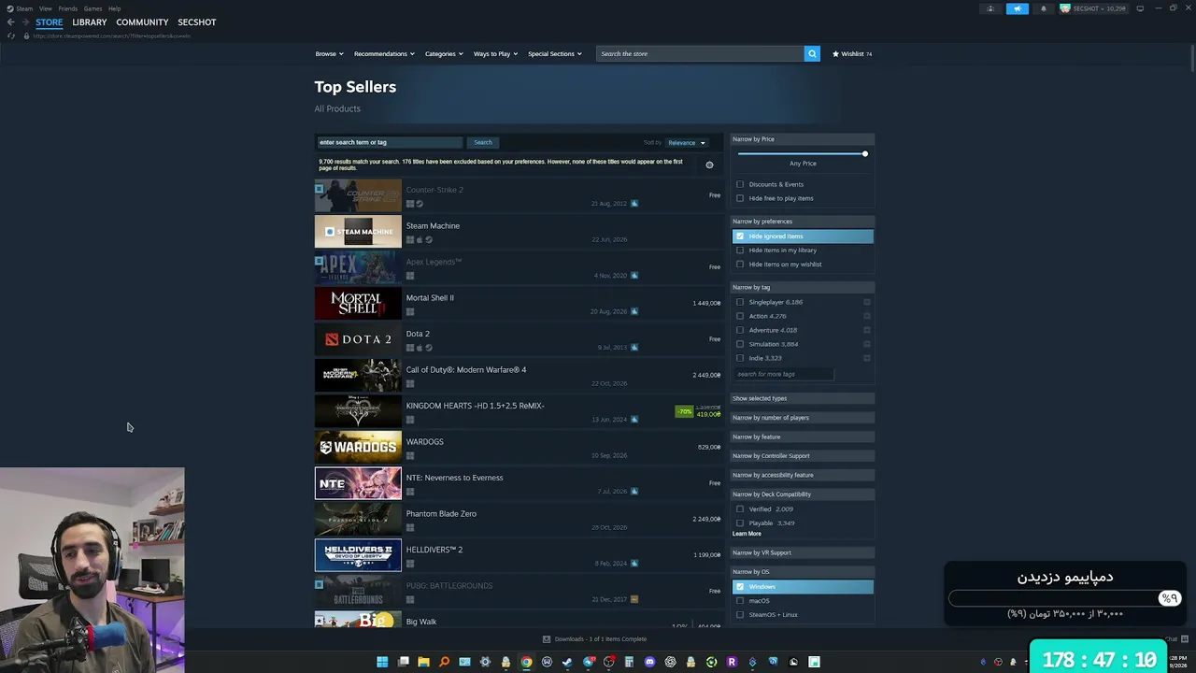The height and width of the screenshot is (673, 1196).
Task: Switch to the COMMUNITY tab
Action: coord(142,22)
